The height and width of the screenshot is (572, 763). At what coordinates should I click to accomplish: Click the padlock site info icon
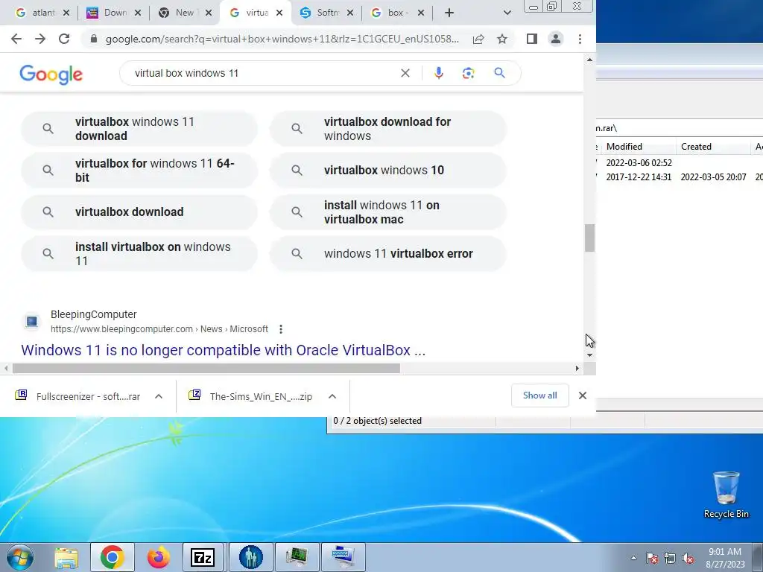94,39
